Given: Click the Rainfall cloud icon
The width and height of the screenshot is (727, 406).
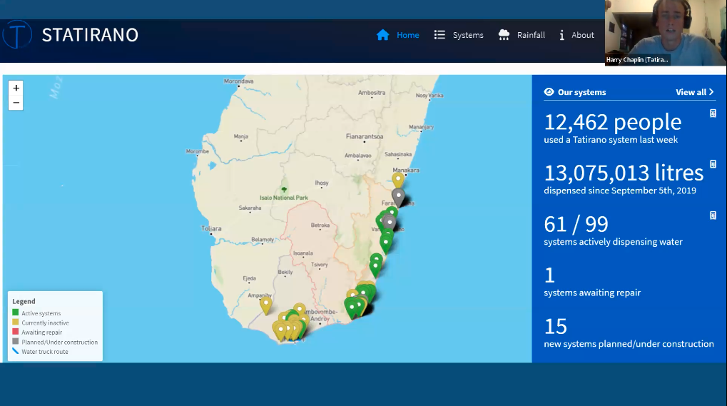Looking at the screenshot, I should 504,35.
